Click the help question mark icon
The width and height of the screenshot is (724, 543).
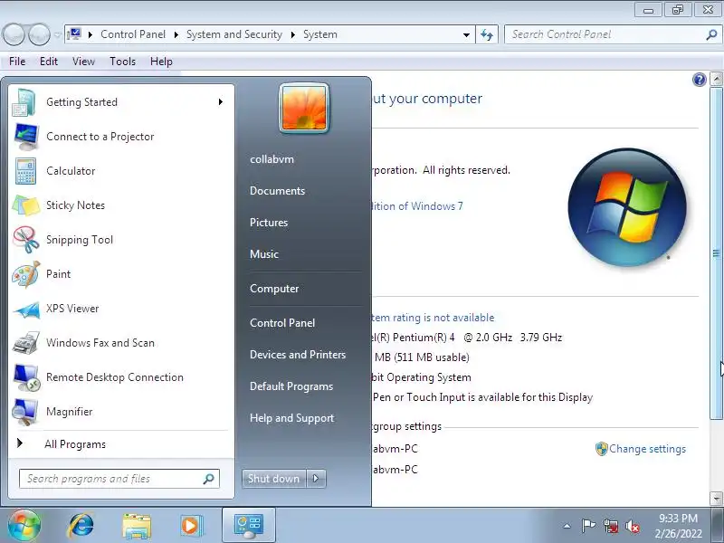click(x=699, y=80)
